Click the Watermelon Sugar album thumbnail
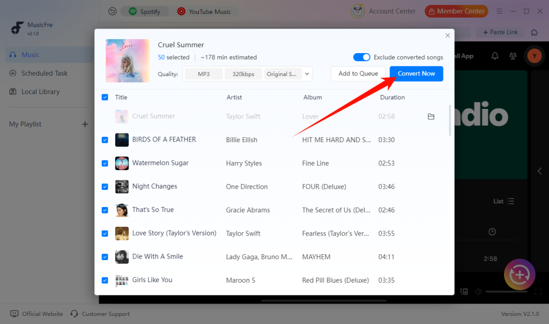The image size is (549, 324). coord(122,163)
